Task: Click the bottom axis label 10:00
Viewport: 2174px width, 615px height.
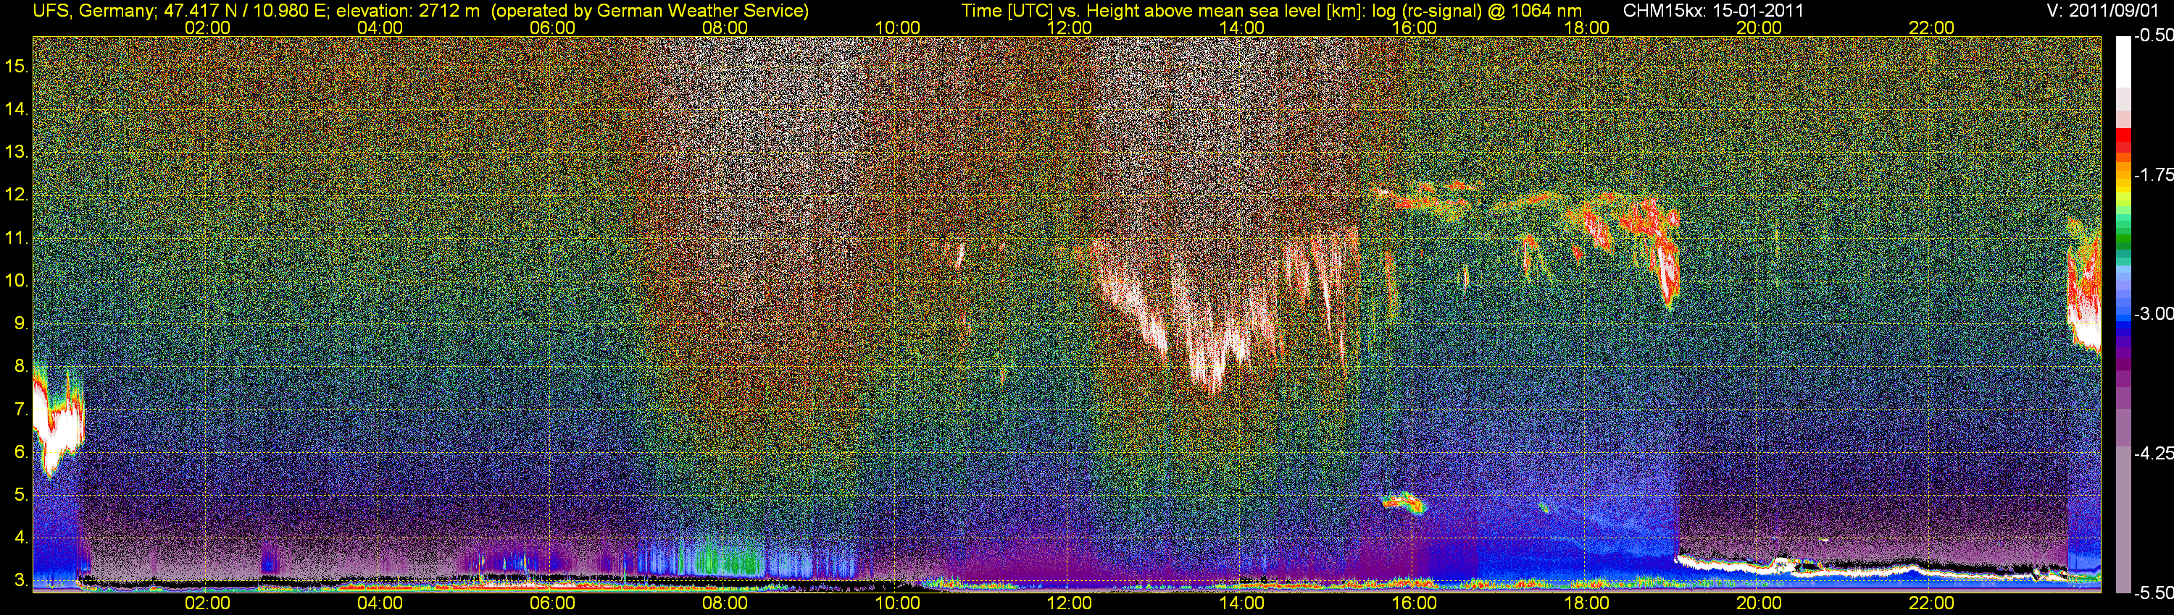Action: (897, 603)
